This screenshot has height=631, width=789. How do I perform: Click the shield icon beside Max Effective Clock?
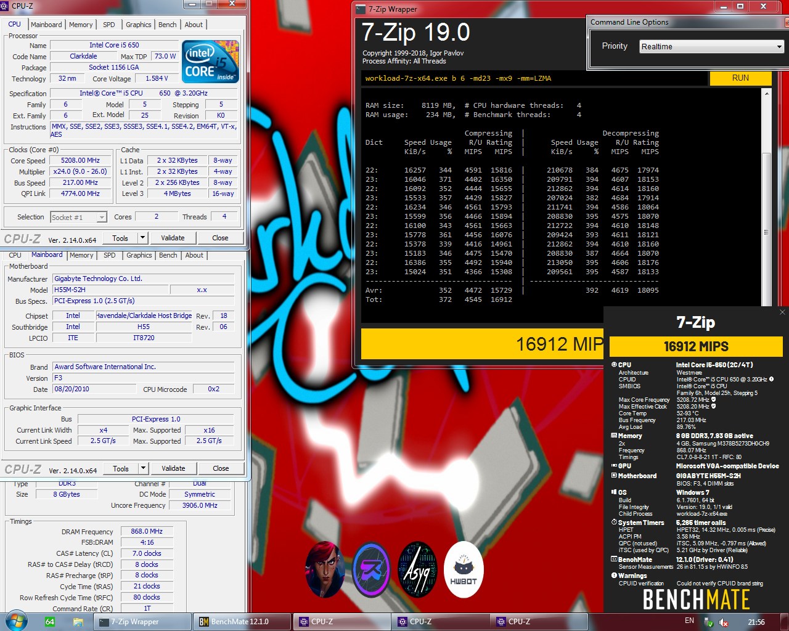point(713,406)
